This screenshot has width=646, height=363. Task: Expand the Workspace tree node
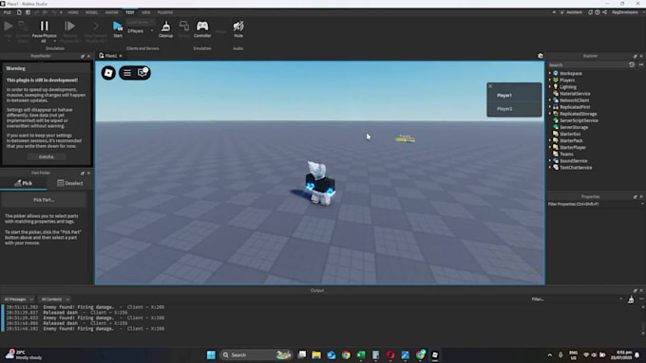(x=550, y=73)
